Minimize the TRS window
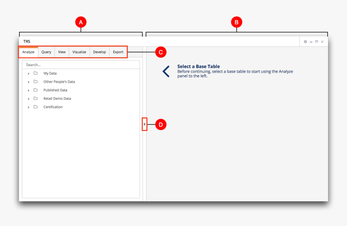 [x=311, y=42]
